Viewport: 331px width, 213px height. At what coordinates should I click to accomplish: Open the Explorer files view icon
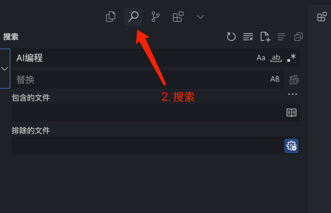click(111, 17)
